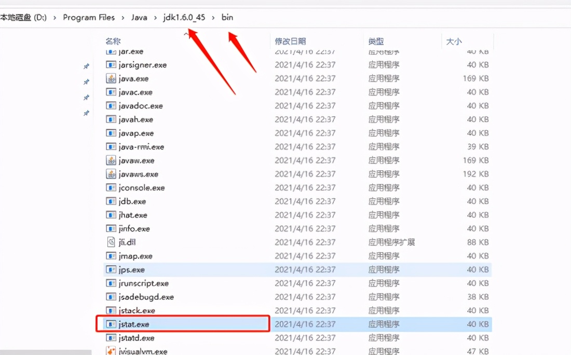This screenshot has height=355, width=571.
Task: Select the jstat.exe file icon
Action: pos(111,324)
